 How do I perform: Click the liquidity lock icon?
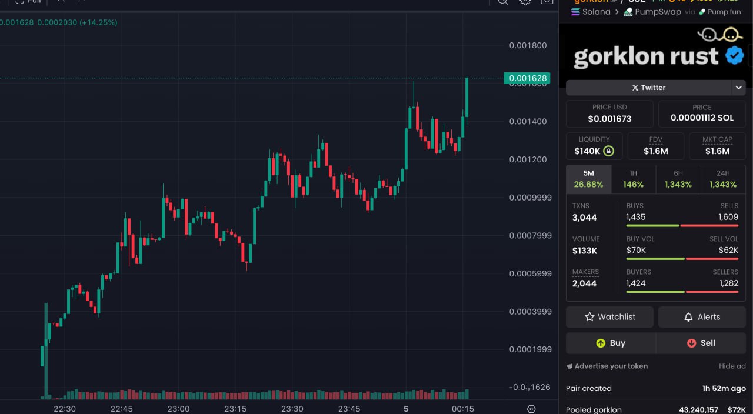tap(609, 151)
